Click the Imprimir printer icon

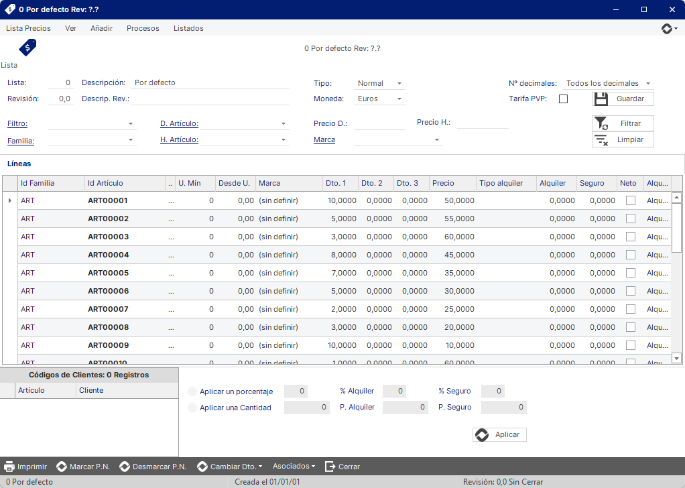[x=9, y=467]
